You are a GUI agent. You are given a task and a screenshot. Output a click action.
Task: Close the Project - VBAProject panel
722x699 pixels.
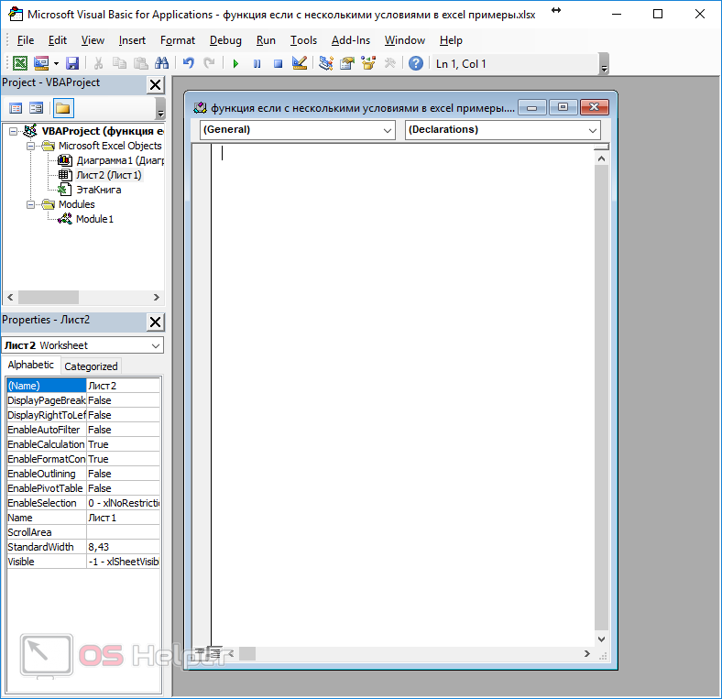pos(155,84)
